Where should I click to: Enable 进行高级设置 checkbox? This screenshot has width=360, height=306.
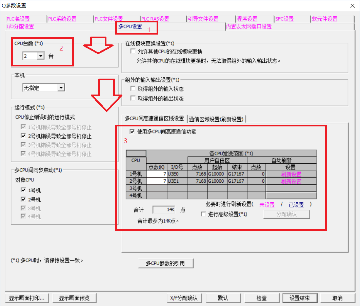click(203, 214)
